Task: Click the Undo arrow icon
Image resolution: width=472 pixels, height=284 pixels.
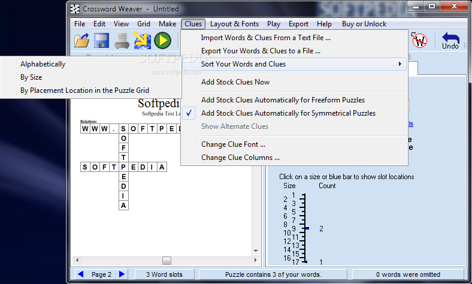Action: coord(450,41)
